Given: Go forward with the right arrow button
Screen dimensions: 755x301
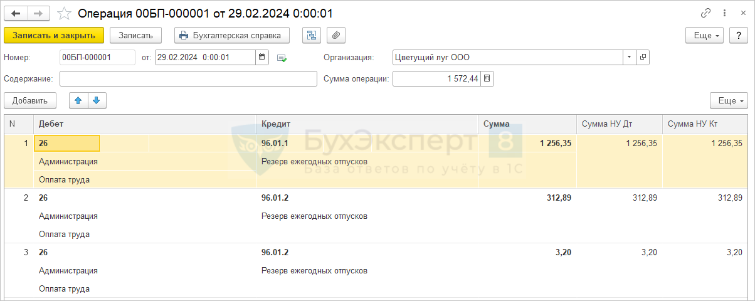Looking at the screenshot, I should pos(39,13).
